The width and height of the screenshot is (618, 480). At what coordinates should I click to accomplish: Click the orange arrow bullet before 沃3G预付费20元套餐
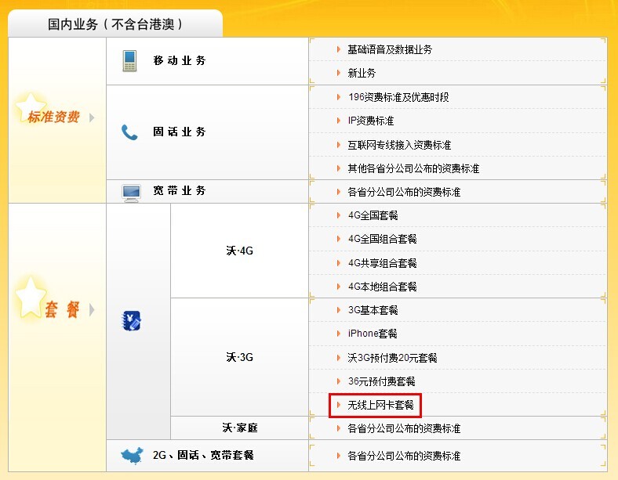pos(339,357)
